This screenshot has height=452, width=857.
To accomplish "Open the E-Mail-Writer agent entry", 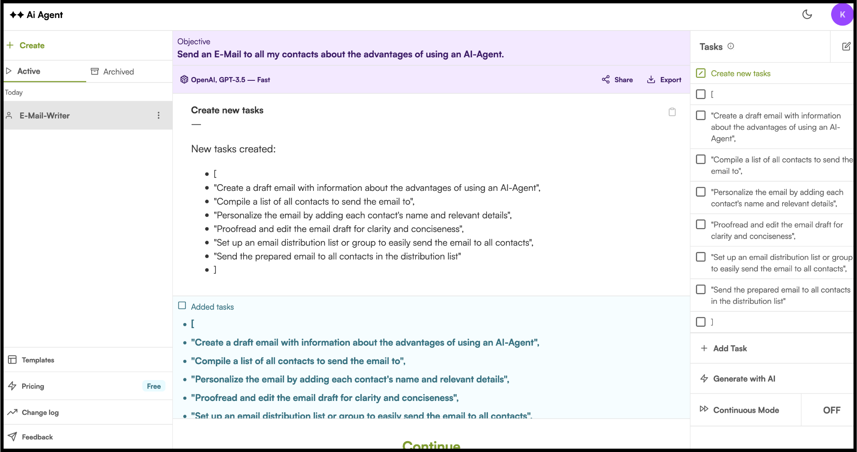I will [x=45, y=116].
